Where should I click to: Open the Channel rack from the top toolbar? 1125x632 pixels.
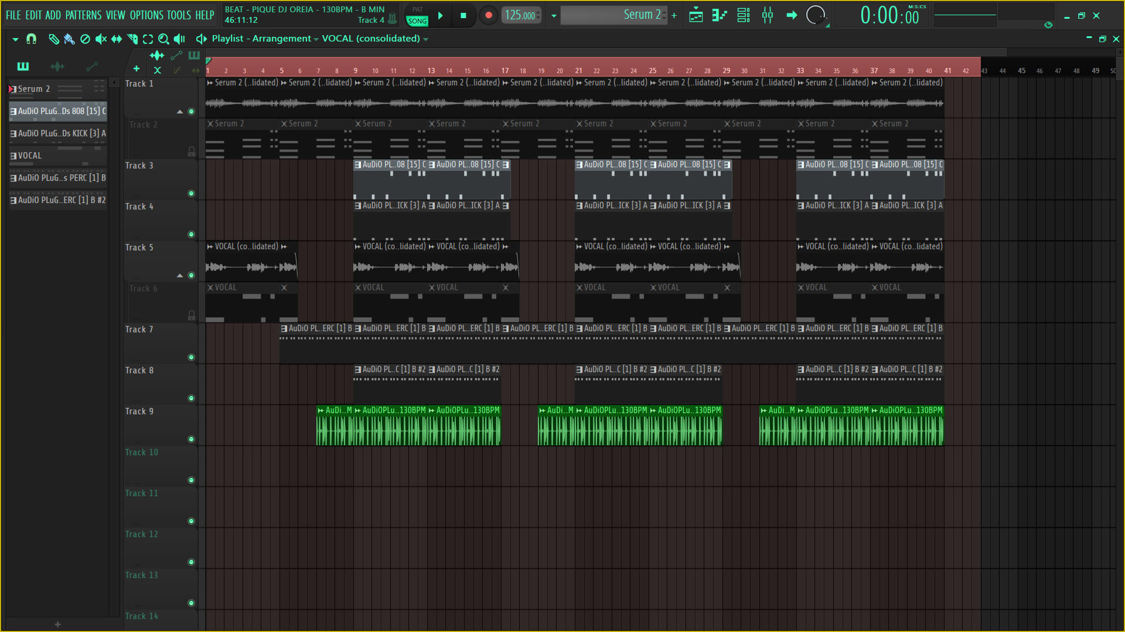tap(743, 15)
